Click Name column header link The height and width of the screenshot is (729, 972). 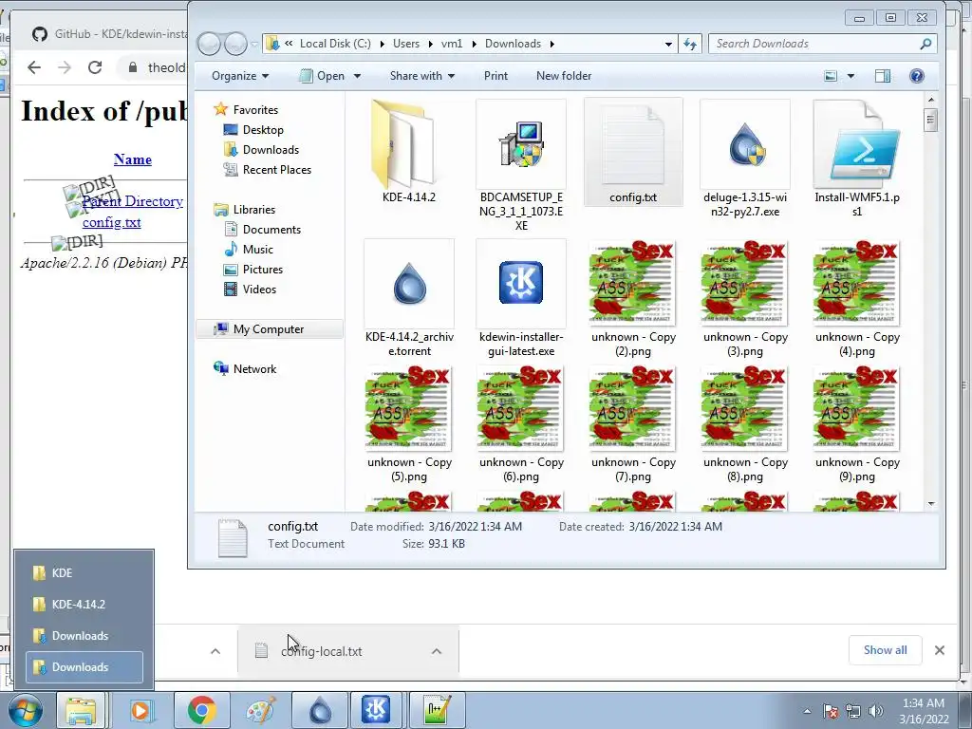coord(133,159)
